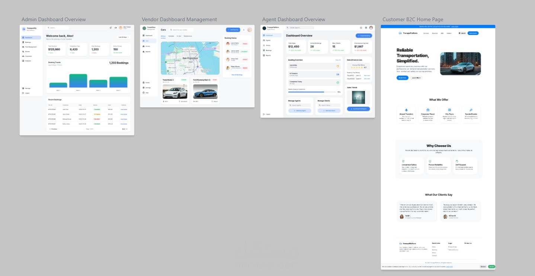Click Learn More button in hero section
Screen dimensions: 535x276
tap(416, 78)
